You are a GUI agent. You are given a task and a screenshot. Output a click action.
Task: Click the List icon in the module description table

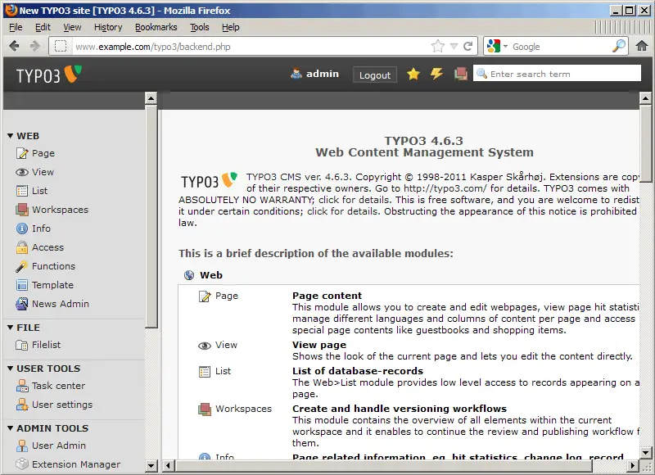(205, 371)
